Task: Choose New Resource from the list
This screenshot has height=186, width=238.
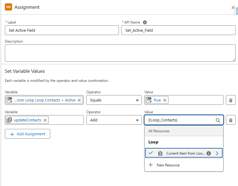Action: (x=168, y=165)
